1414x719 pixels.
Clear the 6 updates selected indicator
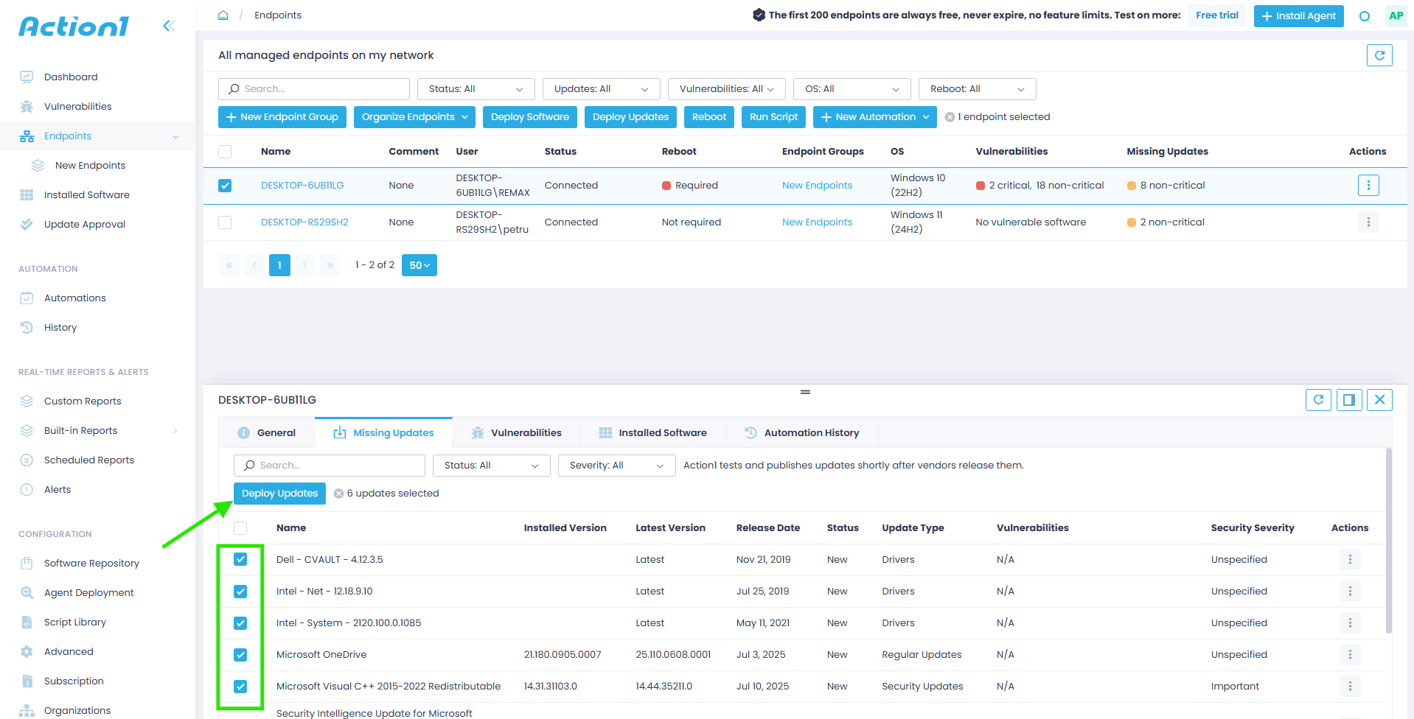338,494
